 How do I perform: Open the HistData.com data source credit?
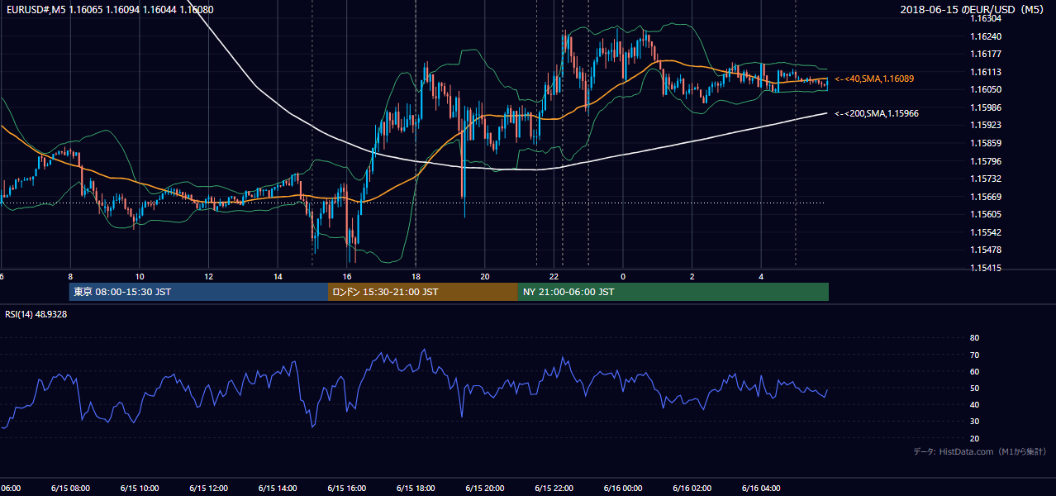coord(980,451)
